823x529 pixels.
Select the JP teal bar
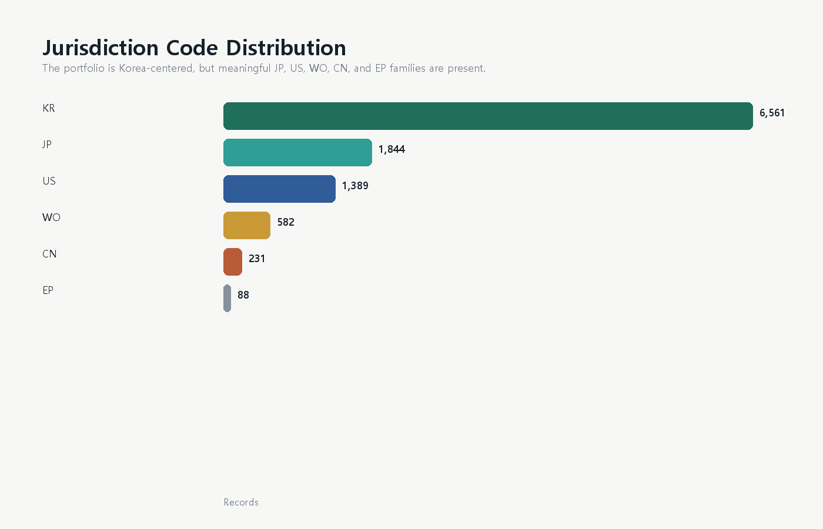pyautogui.click(x=297, y=152)
